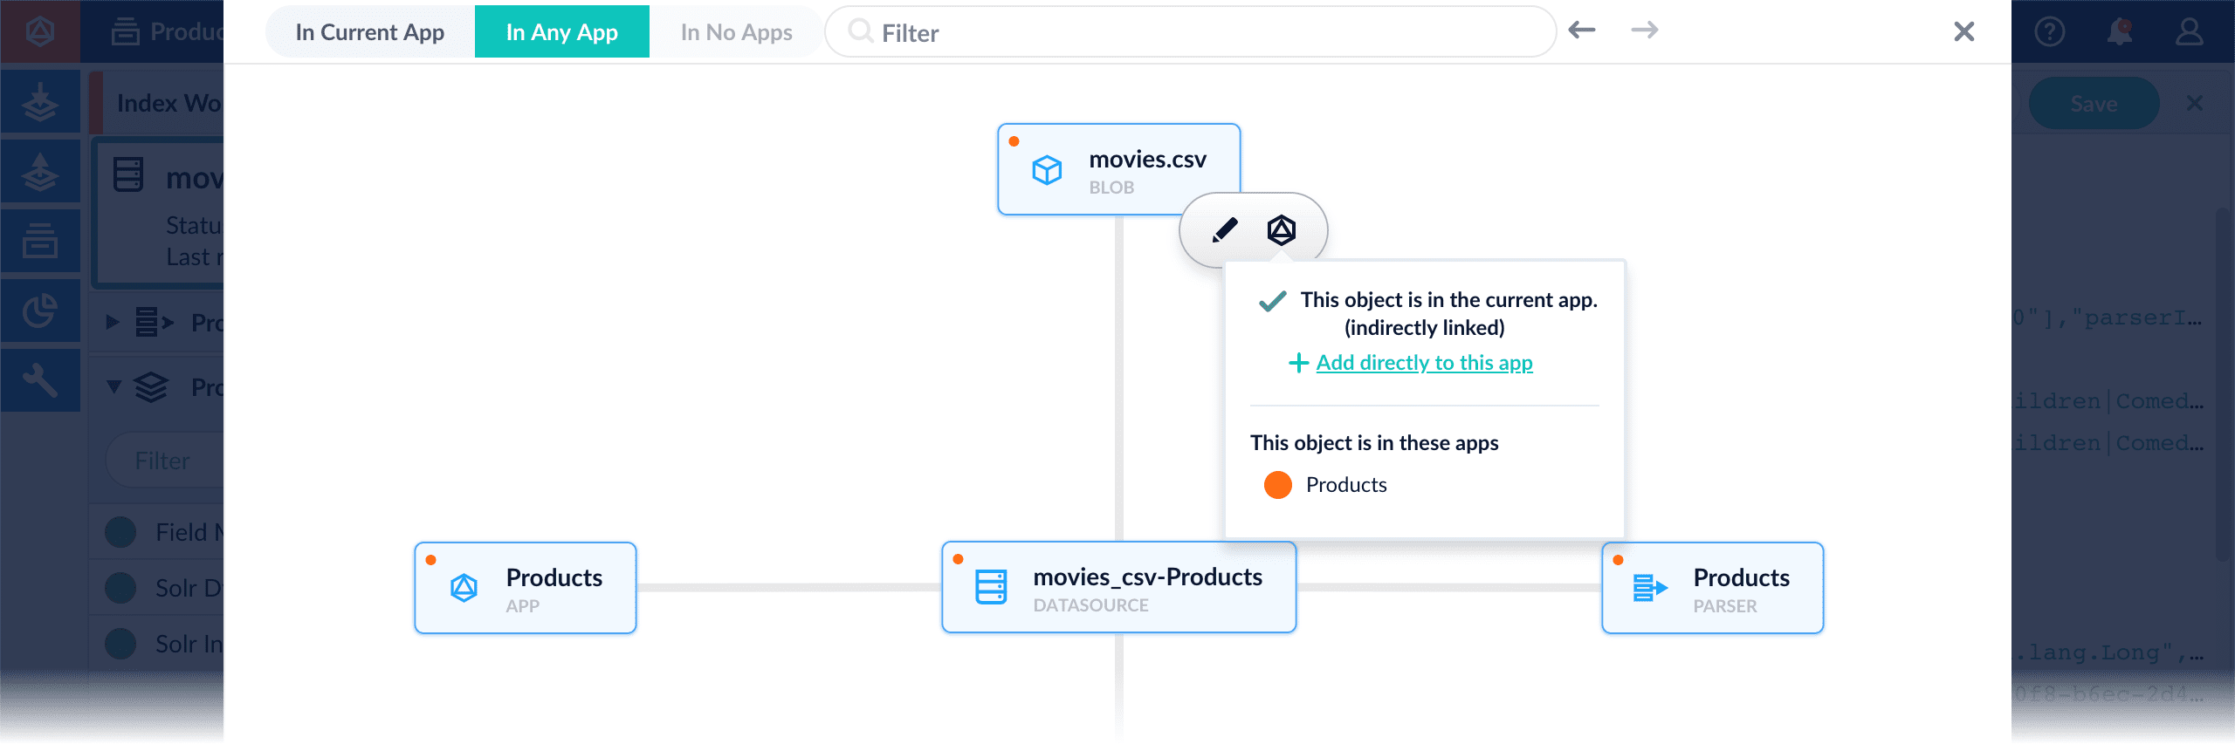Close the object explorer overlay

[1964, 31]
